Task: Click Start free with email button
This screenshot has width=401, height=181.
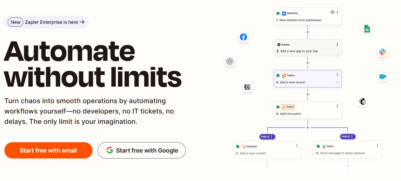Action: point(48,150)
